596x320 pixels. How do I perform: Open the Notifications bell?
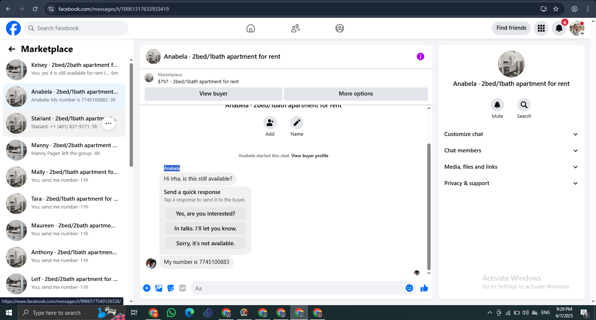[559, 28]
